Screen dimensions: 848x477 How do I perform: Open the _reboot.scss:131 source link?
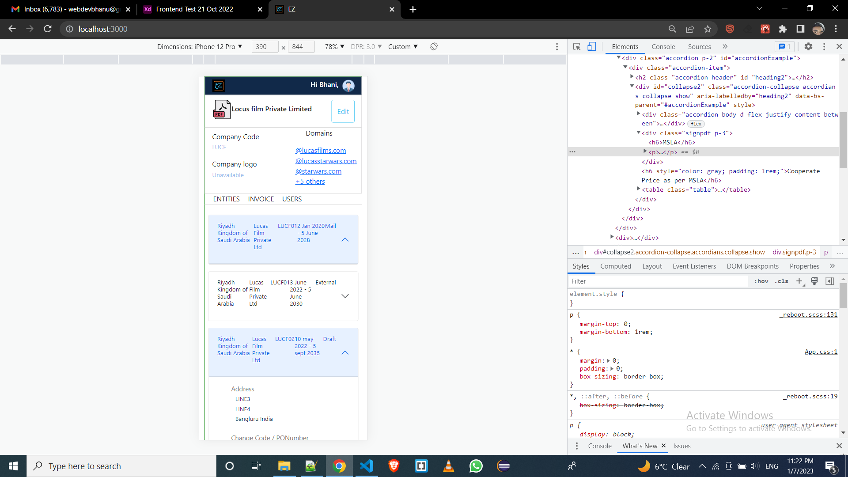coord(808,315)
